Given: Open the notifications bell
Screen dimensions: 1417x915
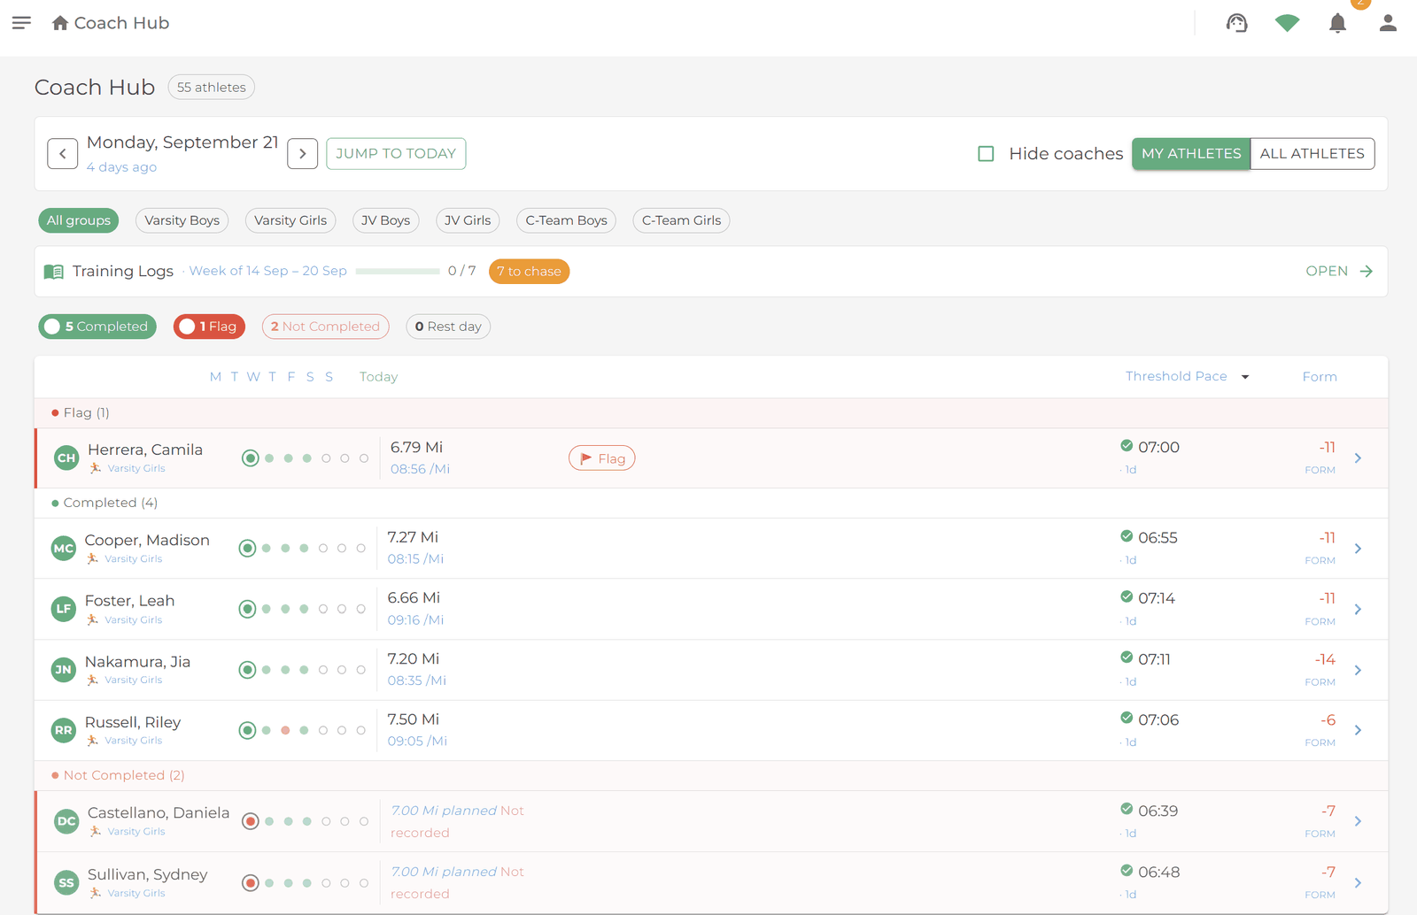Looking at the screenshot, I should pyautogui.click(x=1337, y=23).
